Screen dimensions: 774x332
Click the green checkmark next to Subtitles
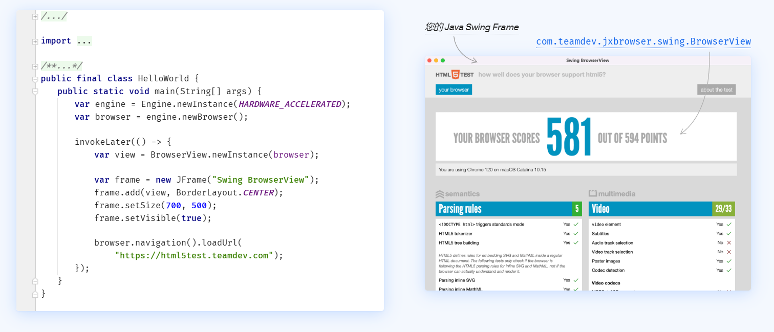tap(729, 234)
